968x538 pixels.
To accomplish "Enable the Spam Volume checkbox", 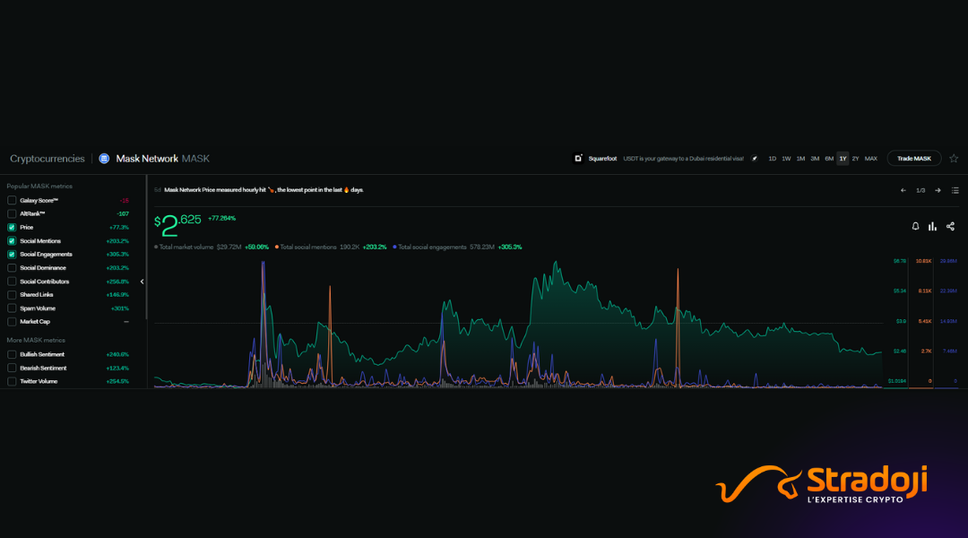I will 12,308.
